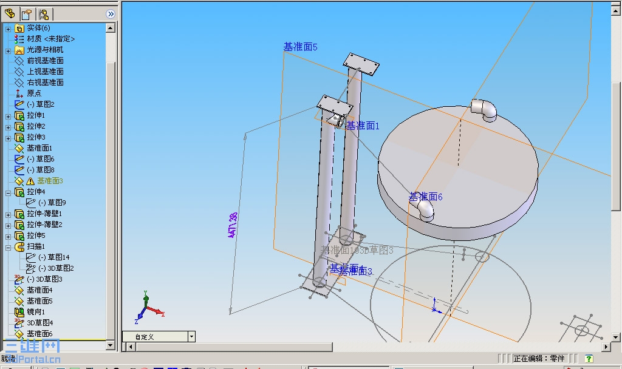Click the 基准面6 label in viewport
This screenshot has height=369, width=622.
[426, 196]
